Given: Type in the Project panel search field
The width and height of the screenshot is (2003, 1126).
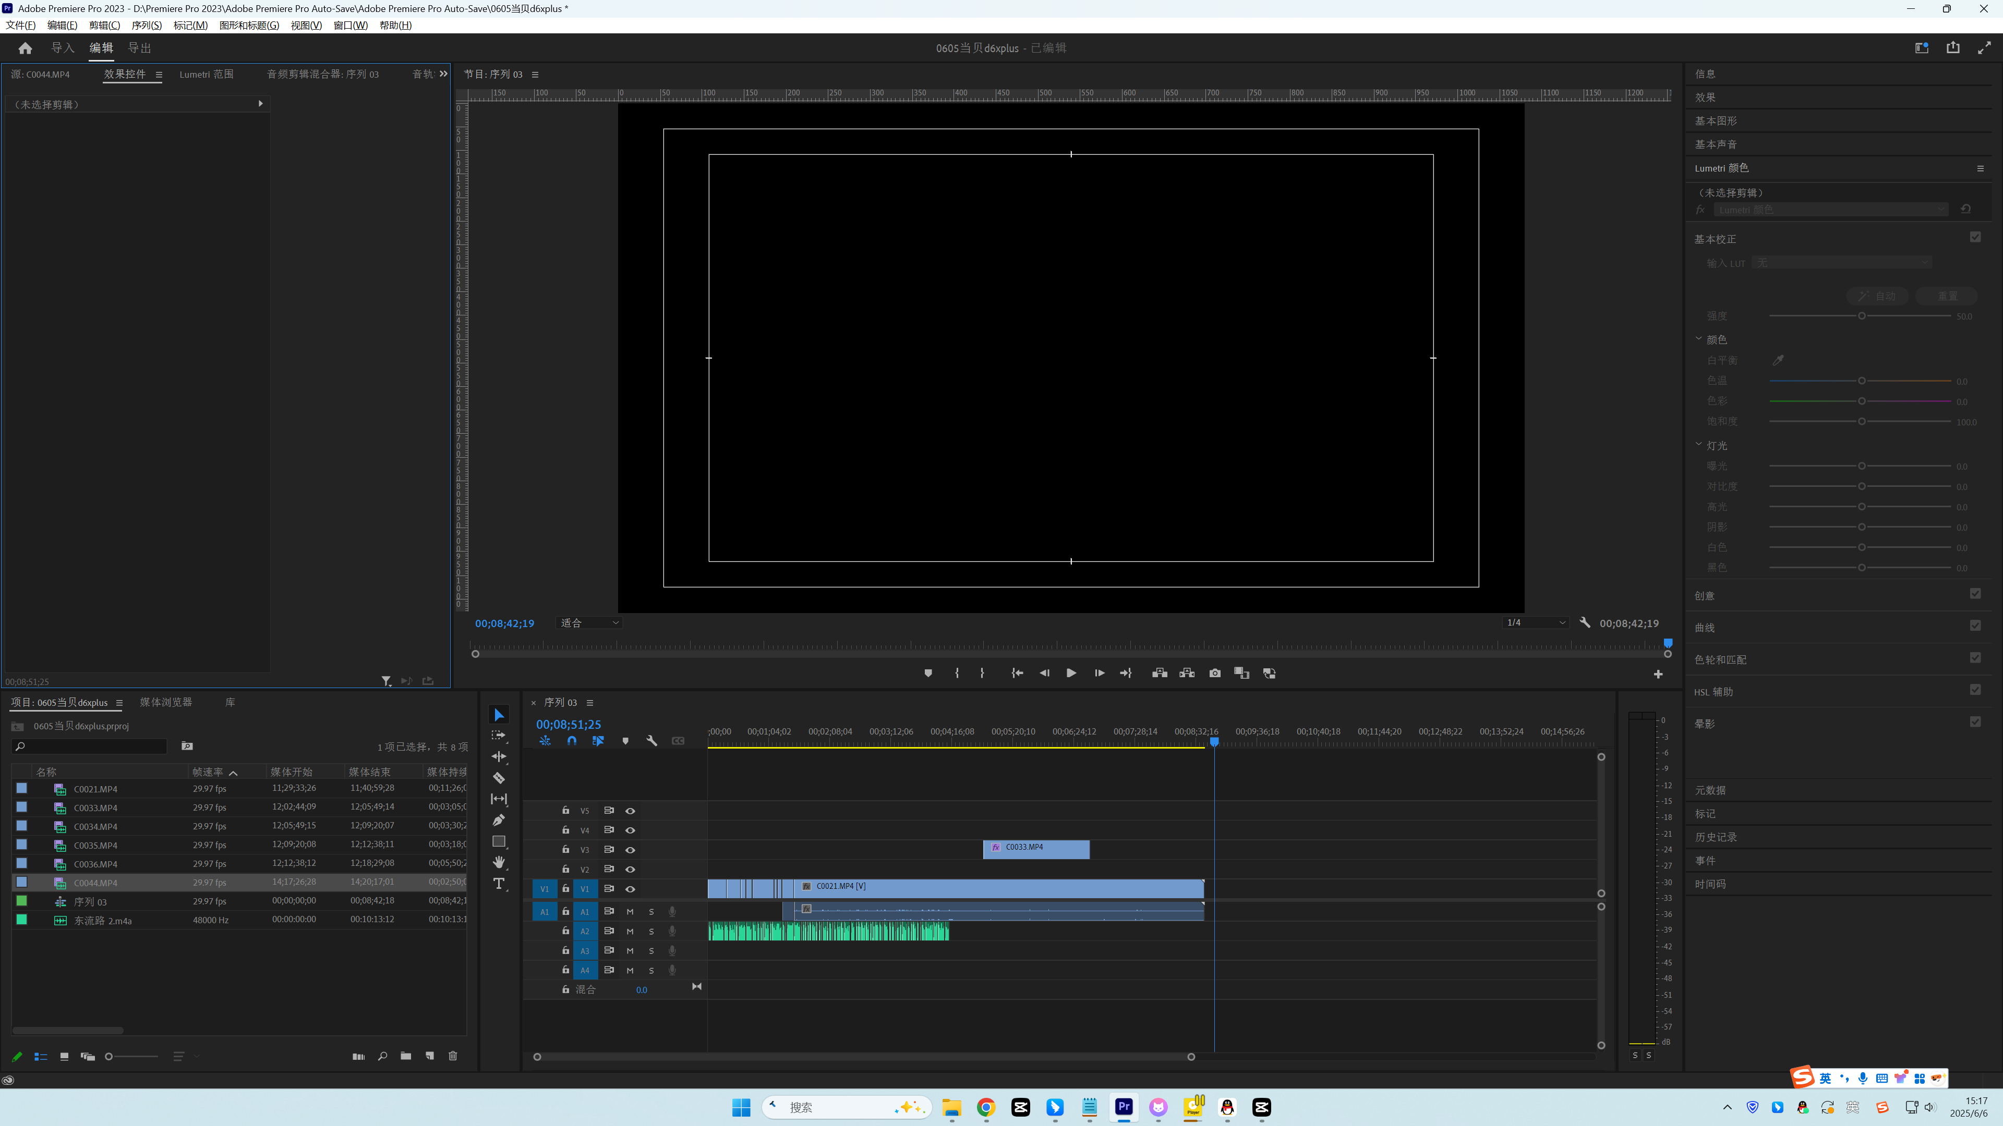Looking at the screenshot, I should (90, 747).
